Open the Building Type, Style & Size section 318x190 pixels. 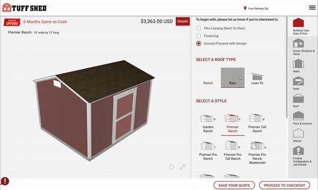click(x=301, y=26)
